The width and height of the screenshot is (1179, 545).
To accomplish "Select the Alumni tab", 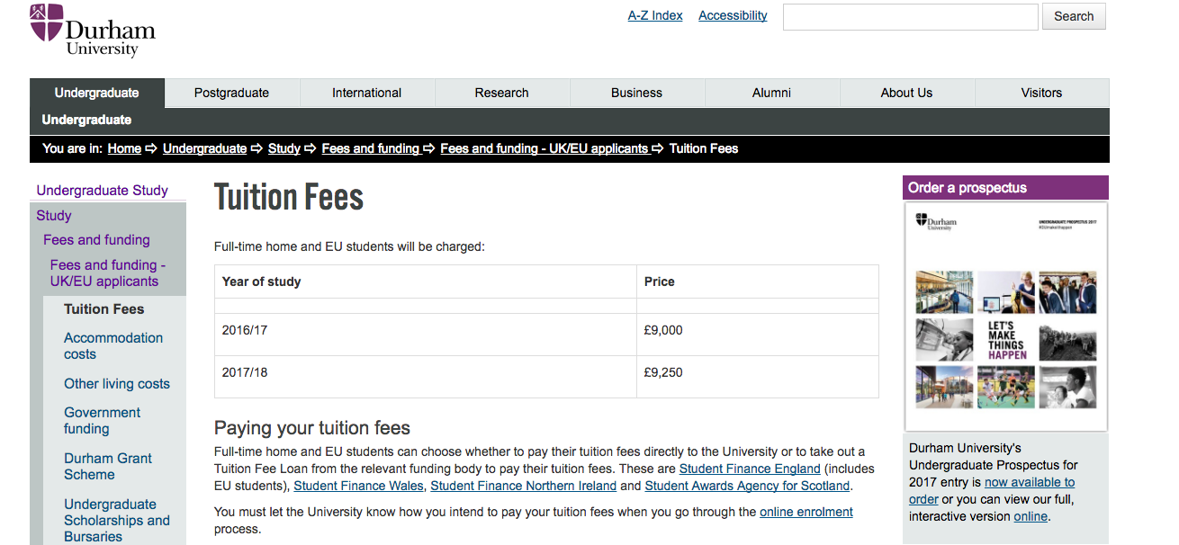I will pos(772,93).
